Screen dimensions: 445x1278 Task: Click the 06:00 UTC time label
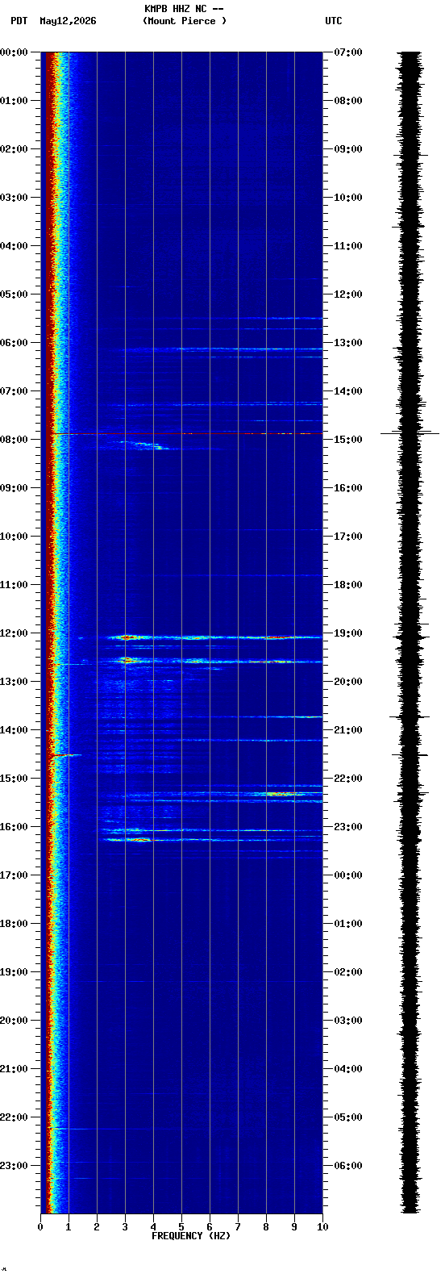coord(348,1166)
